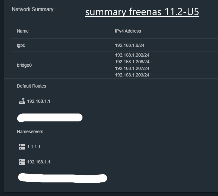This screenshot has width=218, height=196.
Task: Click the nameserver address 192.168.1.1 text
Action: click(x=39, y=162)
